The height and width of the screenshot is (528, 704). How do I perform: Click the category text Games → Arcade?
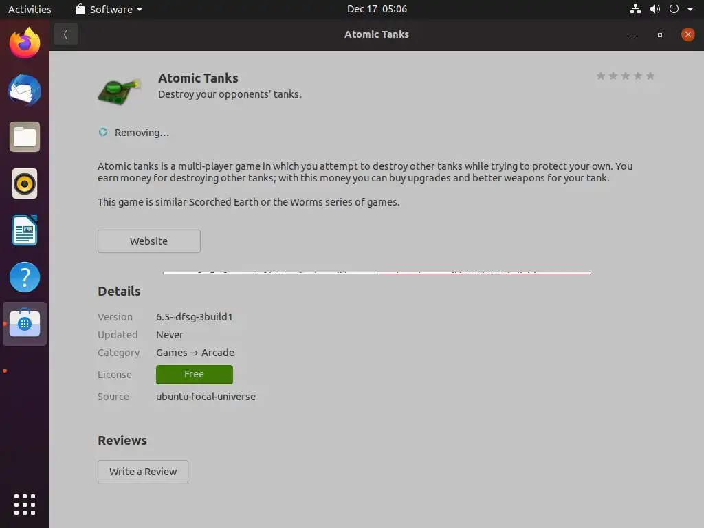click(195, 353)
